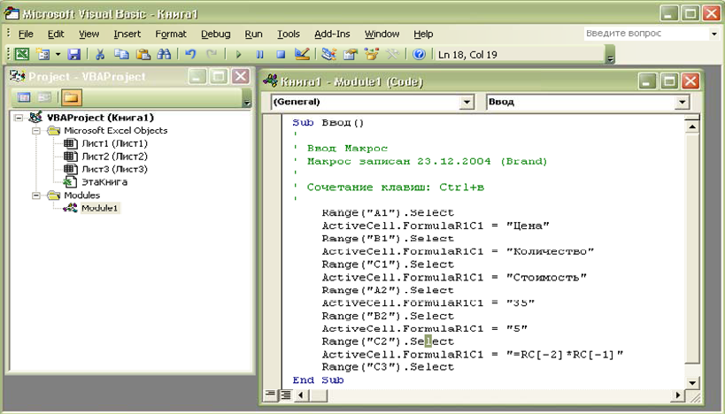
Task: Click the Undo arrow icon
Action: point(190,55)
